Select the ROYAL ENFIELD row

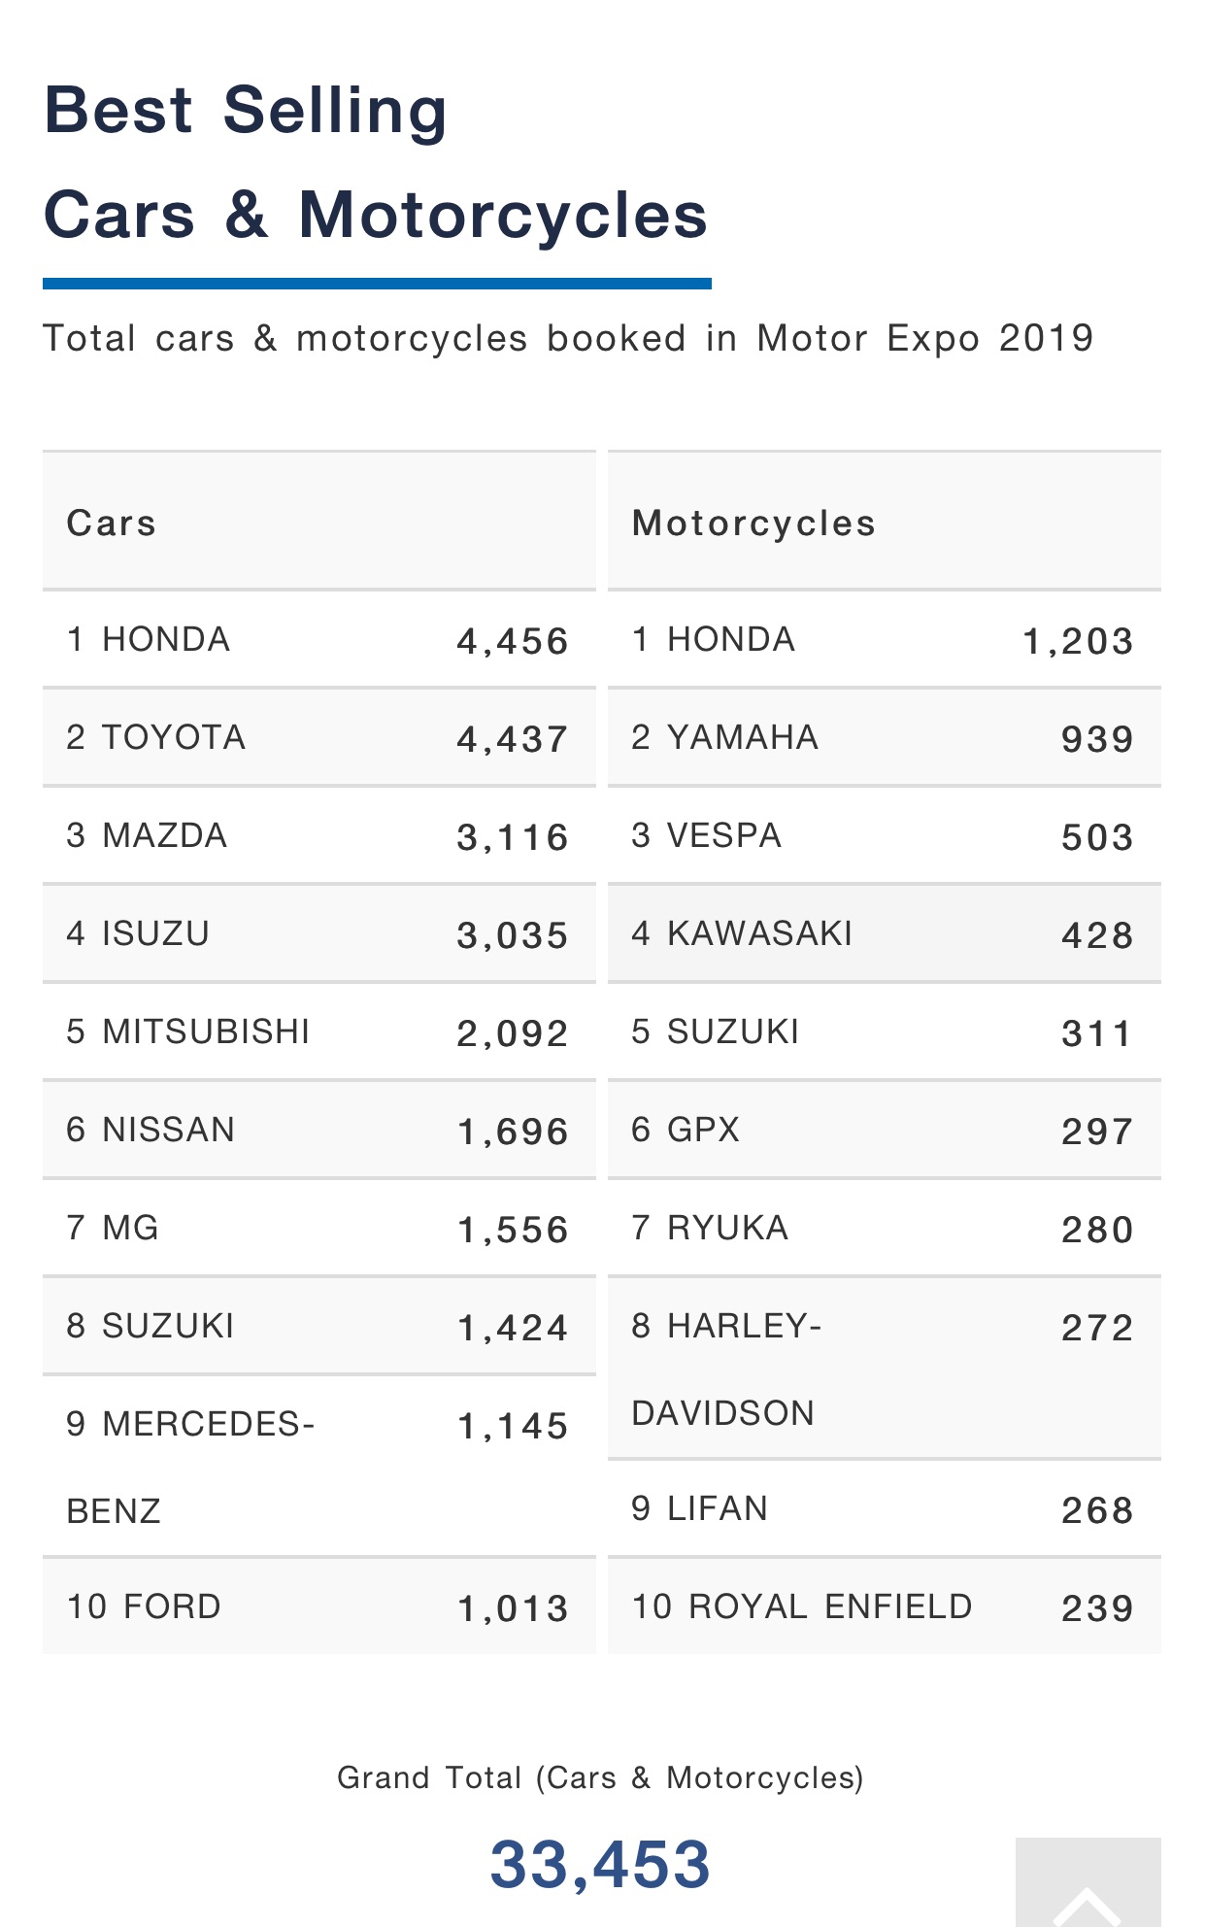coord(885,1606)
